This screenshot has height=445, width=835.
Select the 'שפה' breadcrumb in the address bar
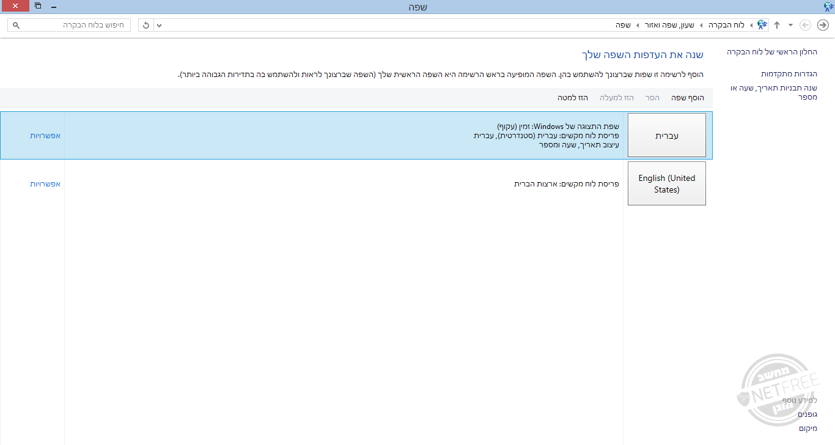tap(623, 25)
